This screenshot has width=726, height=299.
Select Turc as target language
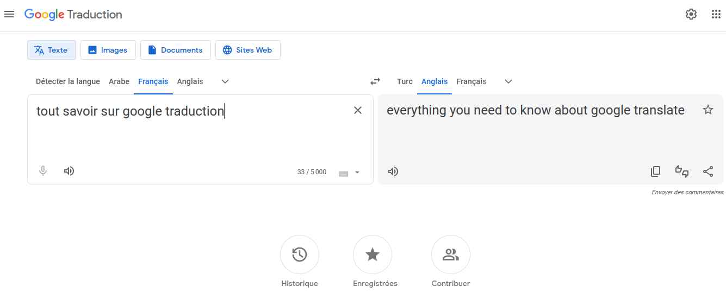[x=405, y=81]
